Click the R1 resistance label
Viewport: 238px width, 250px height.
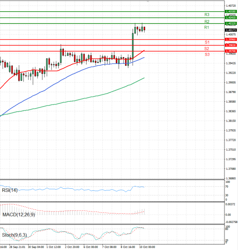[207, 27]
